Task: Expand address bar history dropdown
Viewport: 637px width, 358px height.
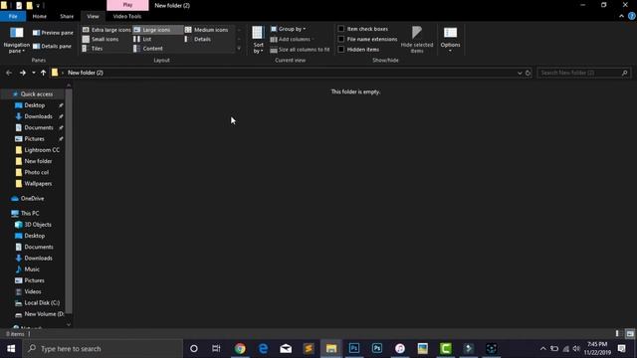Action: (x=520, y=73)
